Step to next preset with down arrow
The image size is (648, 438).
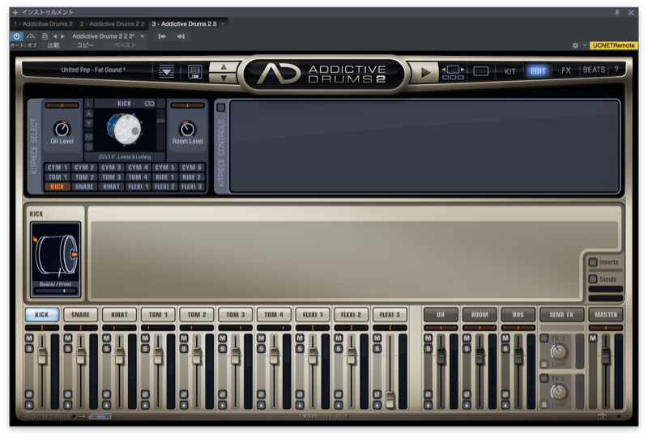224,78
